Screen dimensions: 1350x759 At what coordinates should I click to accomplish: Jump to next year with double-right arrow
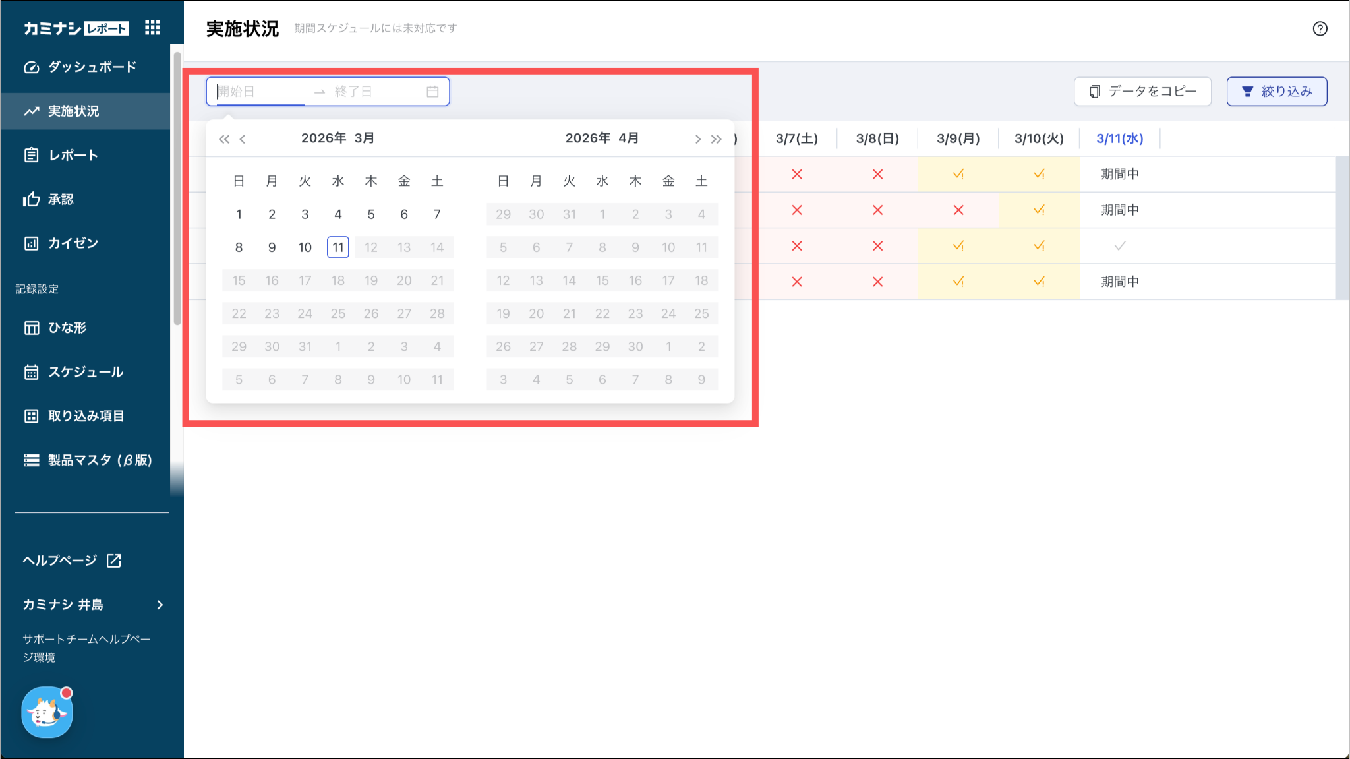pos(716,139)
